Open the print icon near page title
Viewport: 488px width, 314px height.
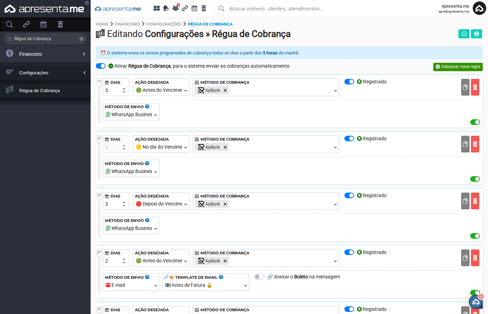click(x=476, y=34)
